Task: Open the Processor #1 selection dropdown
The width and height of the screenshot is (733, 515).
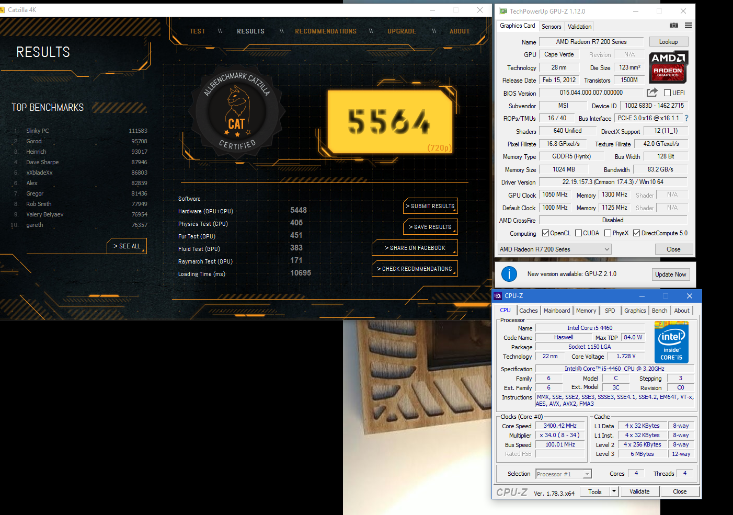Action: point(564,474)
